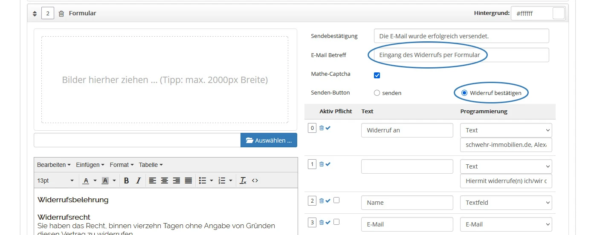
Task: Open the 13pt font size dropdown
Action: tap(56, 181)
